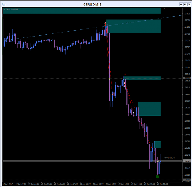Click the 20 Jun 14:00 time label
Viewport: 192px width, 187px height.
(x=137, y=184)
